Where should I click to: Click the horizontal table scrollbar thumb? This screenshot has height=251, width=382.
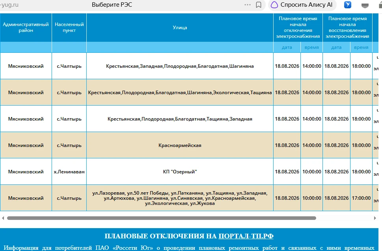pyautogui.click(x=162, y=218)
